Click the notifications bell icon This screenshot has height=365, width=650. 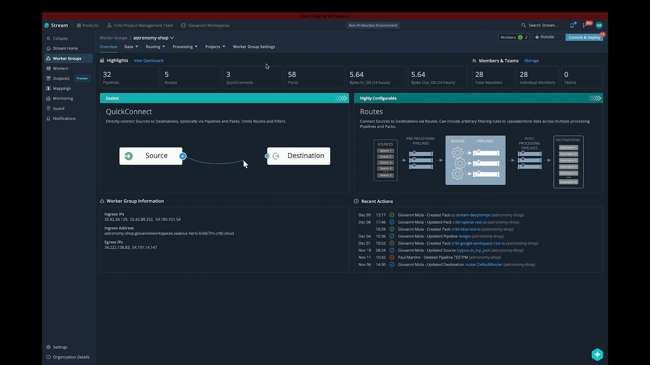click(572, 25)
